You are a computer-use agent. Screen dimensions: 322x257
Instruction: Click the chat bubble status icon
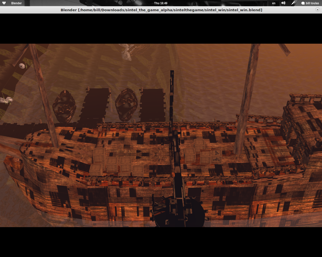[x=303, y=3]
